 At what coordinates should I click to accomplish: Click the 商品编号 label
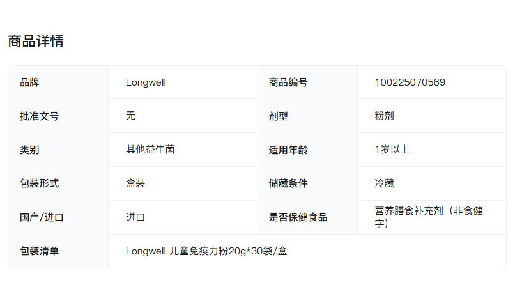click(x=288, y=82)
